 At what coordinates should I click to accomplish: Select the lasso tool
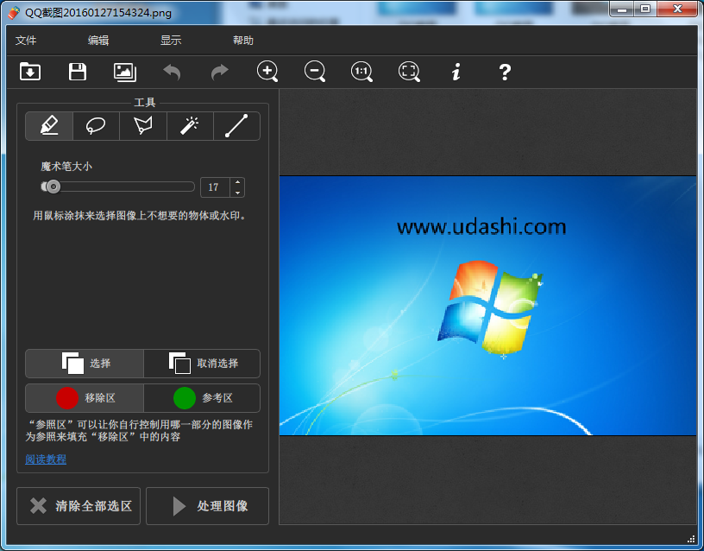tap(96, 126)
